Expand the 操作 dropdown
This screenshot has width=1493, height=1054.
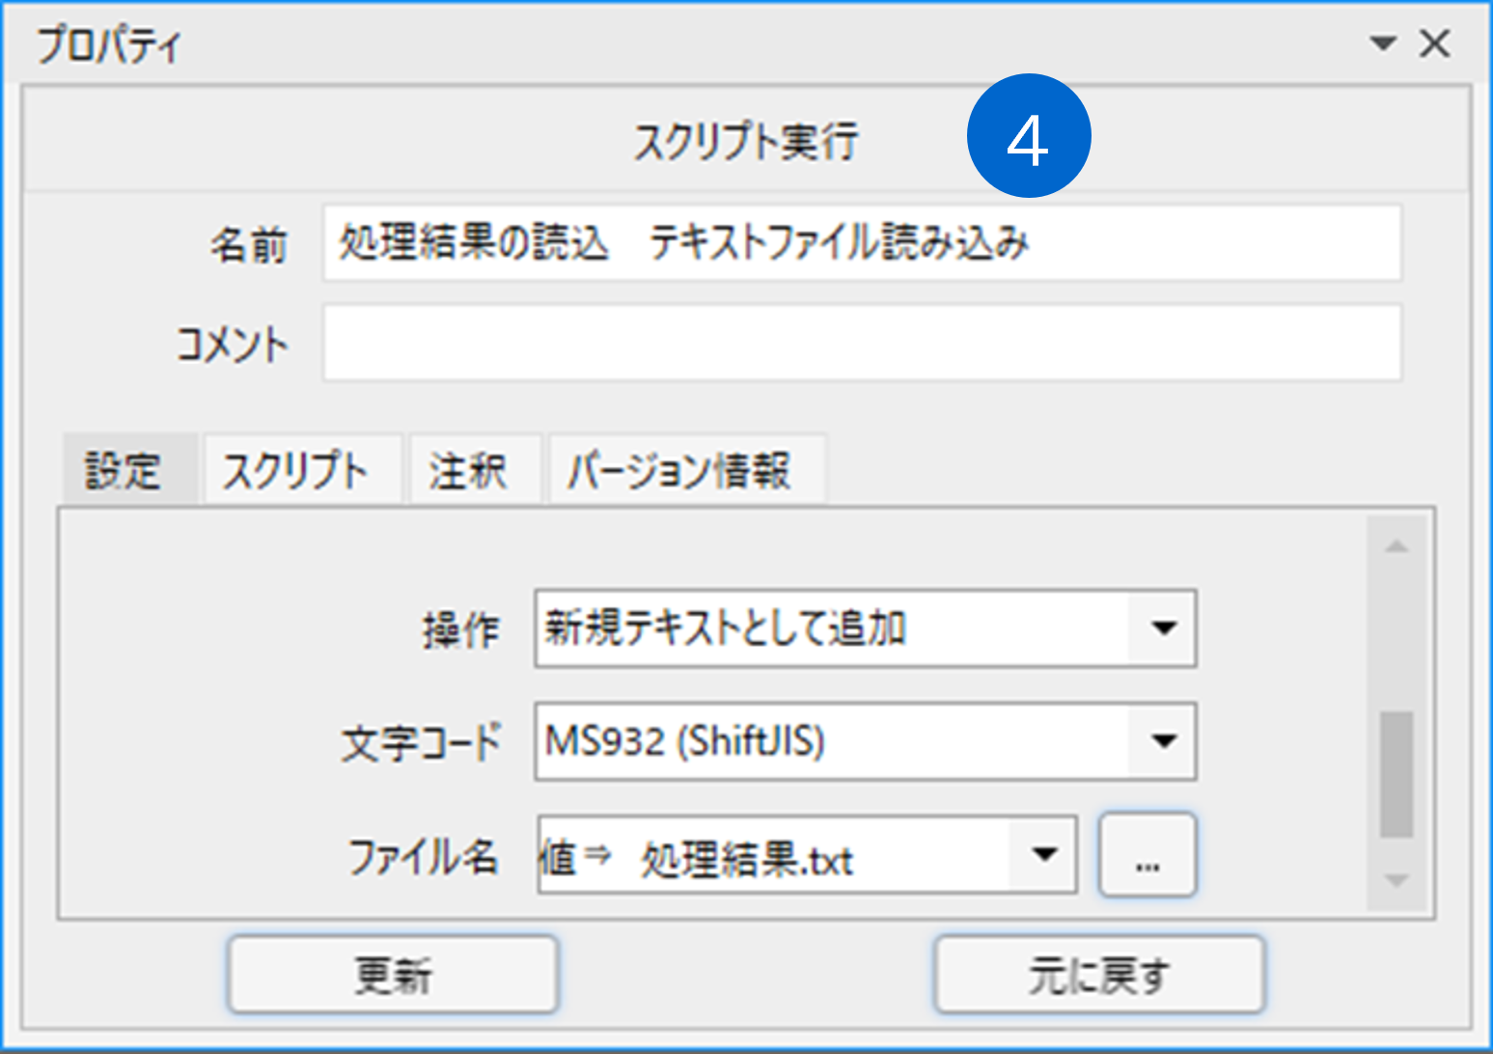point(1163,628)
